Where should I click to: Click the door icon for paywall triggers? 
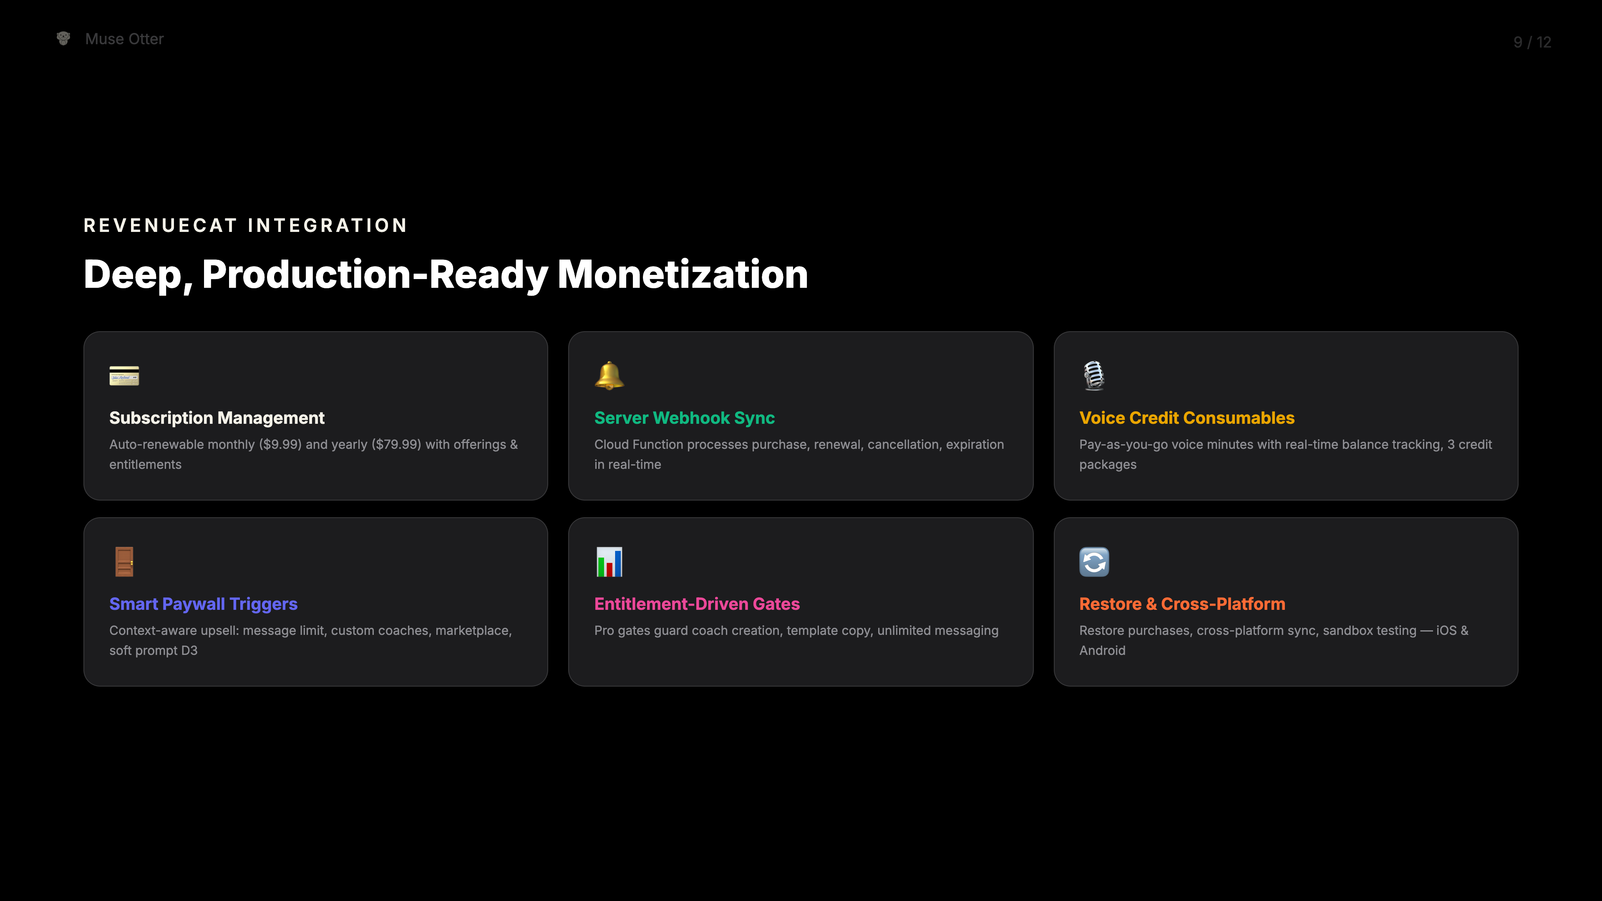(x=124, y=561)
